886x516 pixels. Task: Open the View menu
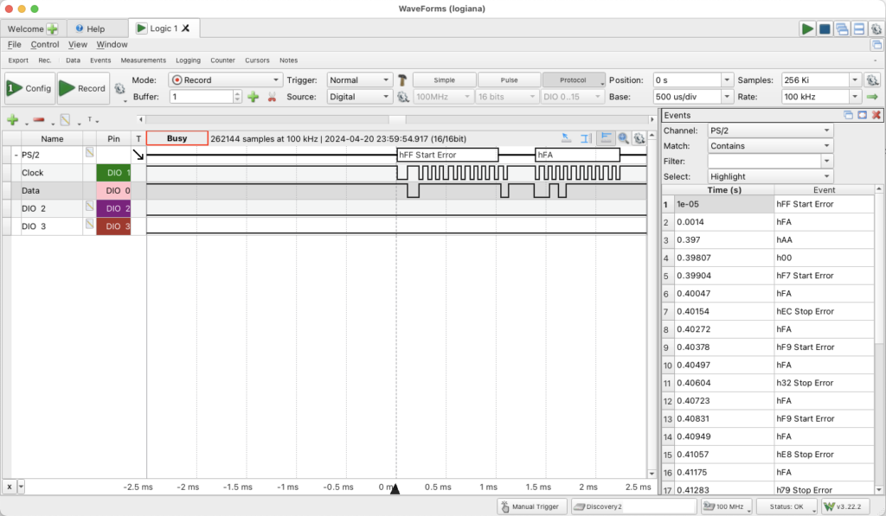tap(77, 45)
